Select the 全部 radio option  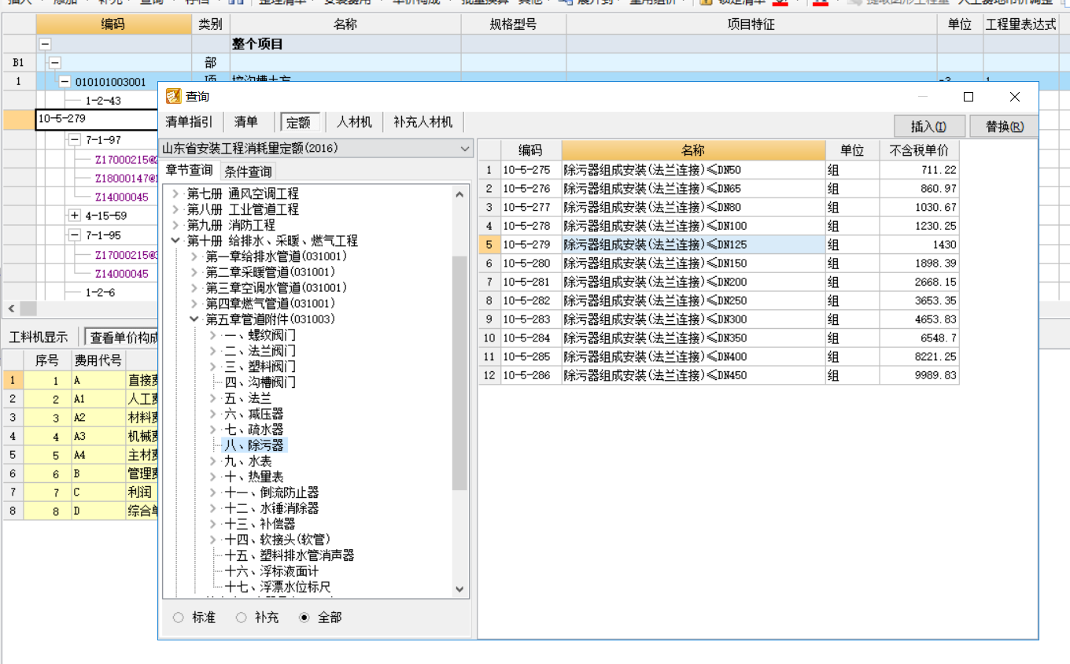[304, 618]
